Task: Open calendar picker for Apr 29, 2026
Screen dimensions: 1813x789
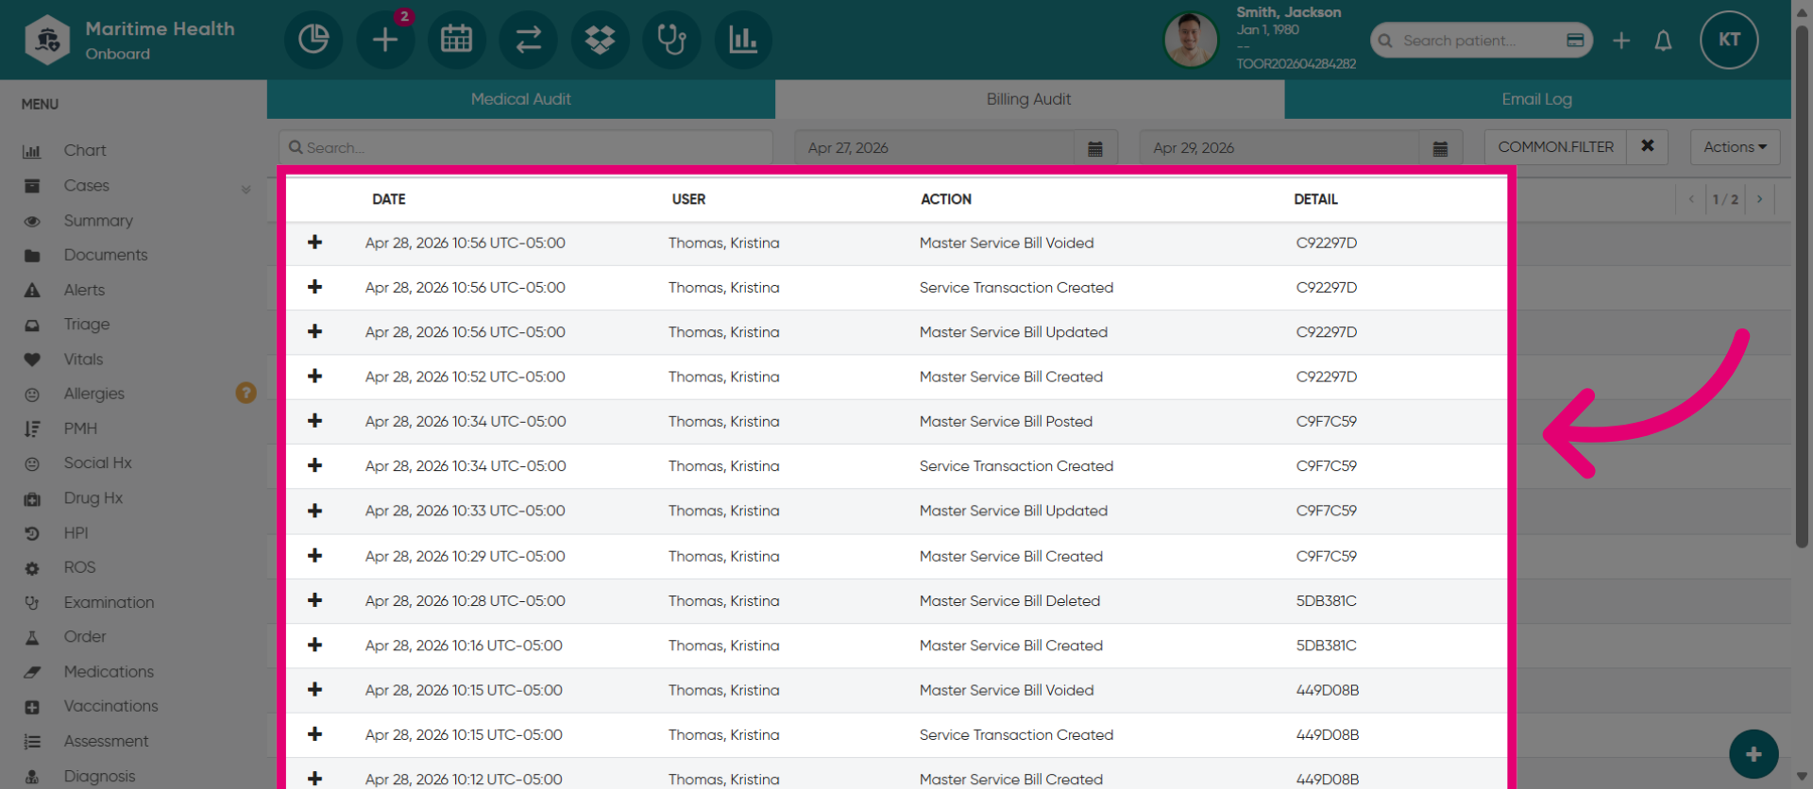Action: [x=1440, y=148]
